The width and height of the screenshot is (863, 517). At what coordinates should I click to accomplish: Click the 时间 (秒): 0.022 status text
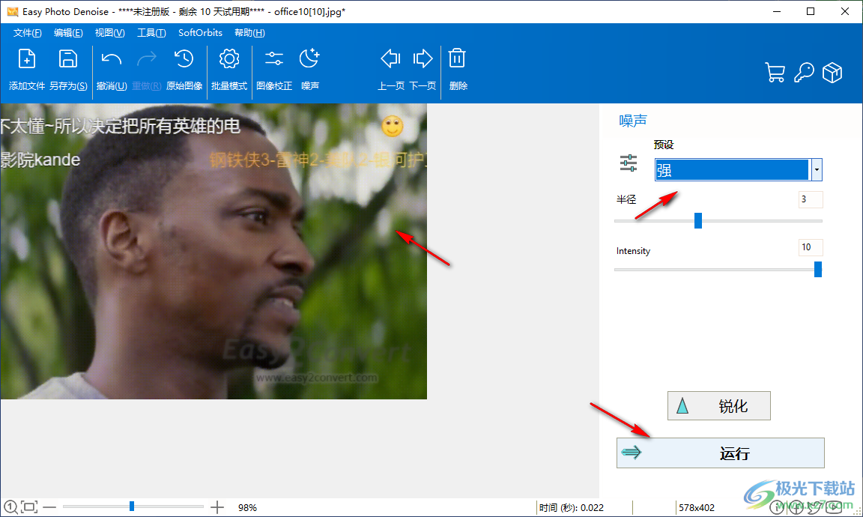pos(572,508)
